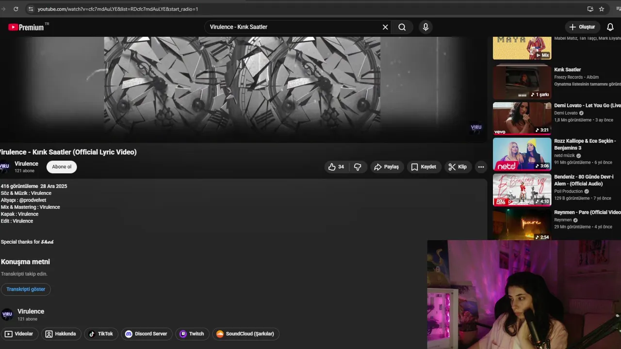This screenshot has width=621, height=349.
Task: Dislike the video with thumbs down
Action: click(x=358, y=167)
